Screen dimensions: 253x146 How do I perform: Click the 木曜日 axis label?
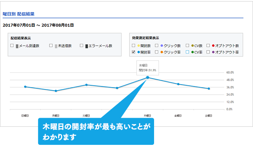[147, 115]
